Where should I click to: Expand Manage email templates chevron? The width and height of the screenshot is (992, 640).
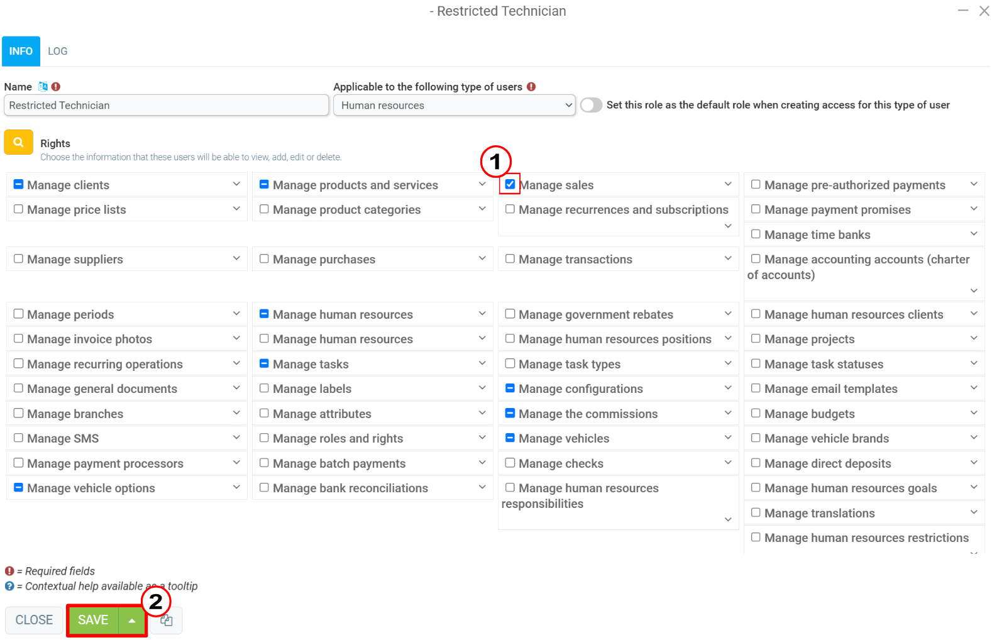point(974,388)
